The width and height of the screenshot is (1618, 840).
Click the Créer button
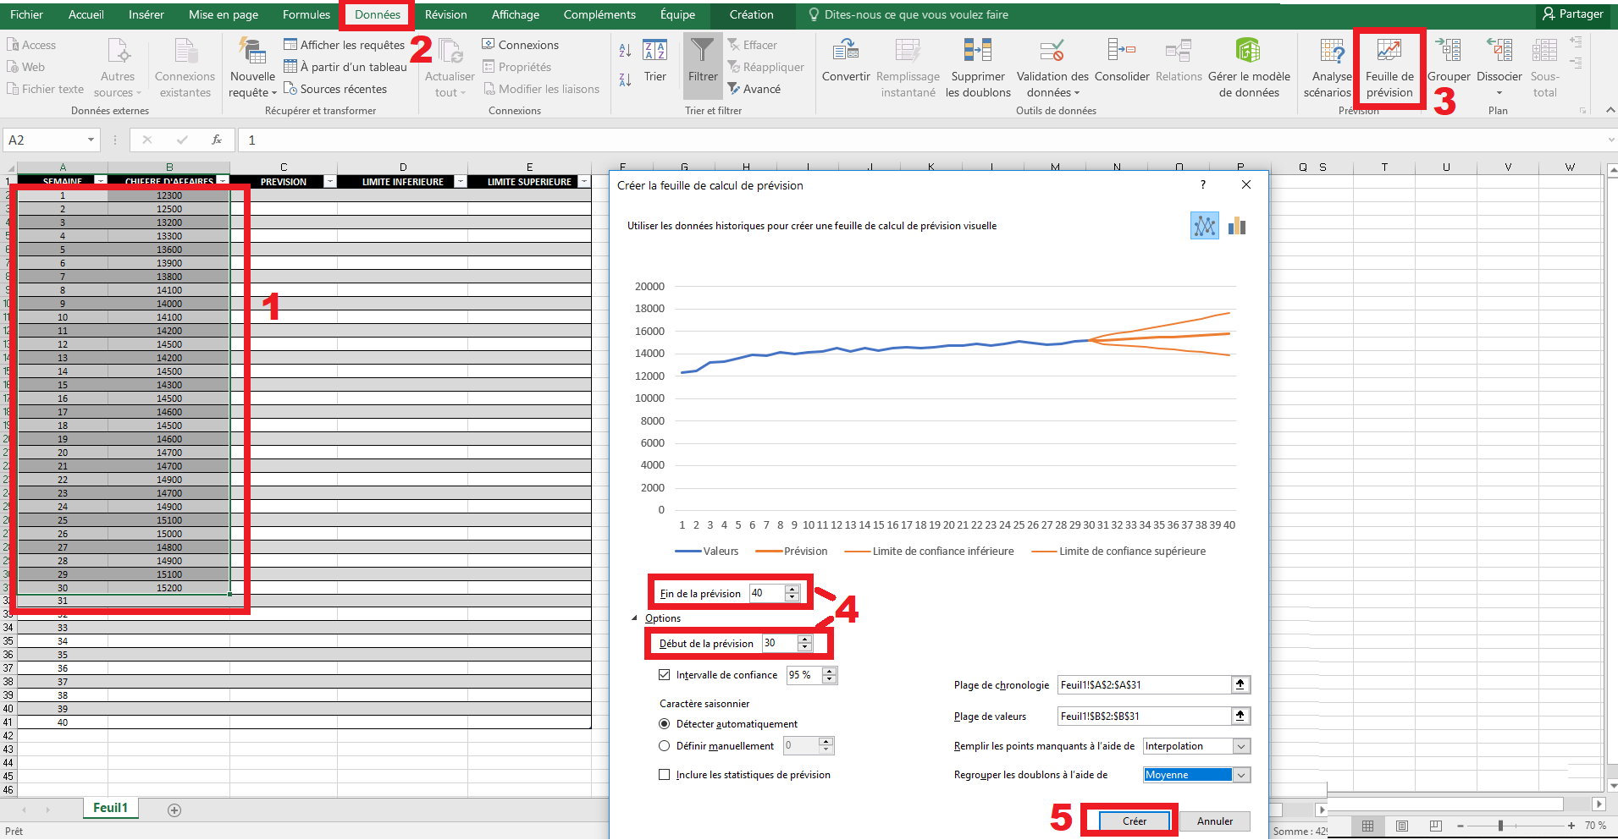point(1135,821)
